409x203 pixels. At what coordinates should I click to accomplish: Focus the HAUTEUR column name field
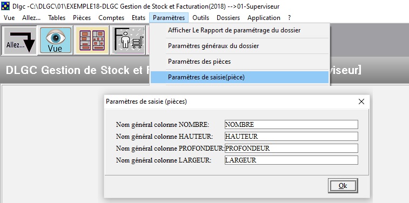click(291, 136)
